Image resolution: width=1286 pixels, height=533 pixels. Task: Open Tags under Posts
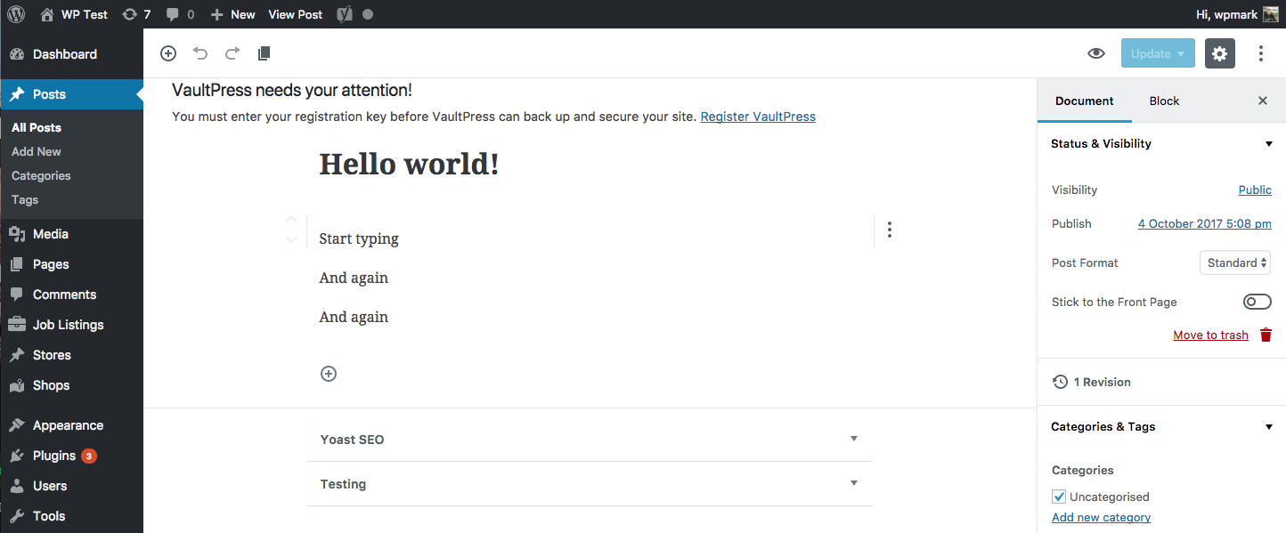point(25,199)
